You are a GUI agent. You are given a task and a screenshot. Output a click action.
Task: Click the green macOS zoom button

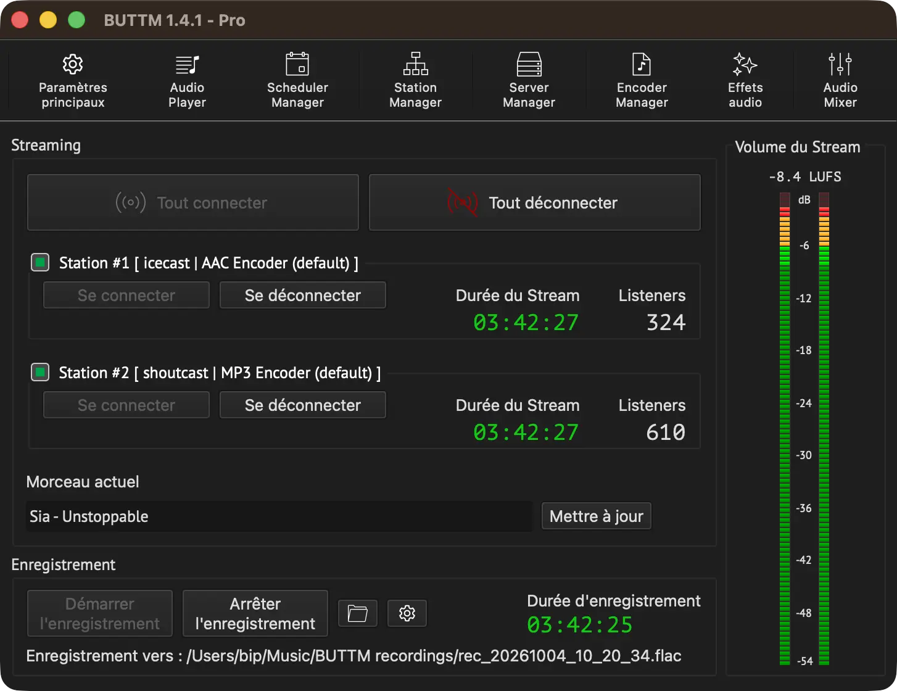(x=76, y=20)
